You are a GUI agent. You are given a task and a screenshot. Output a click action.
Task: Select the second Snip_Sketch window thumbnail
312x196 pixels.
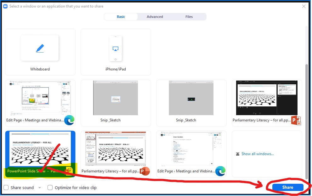click(x=191, y=98)
